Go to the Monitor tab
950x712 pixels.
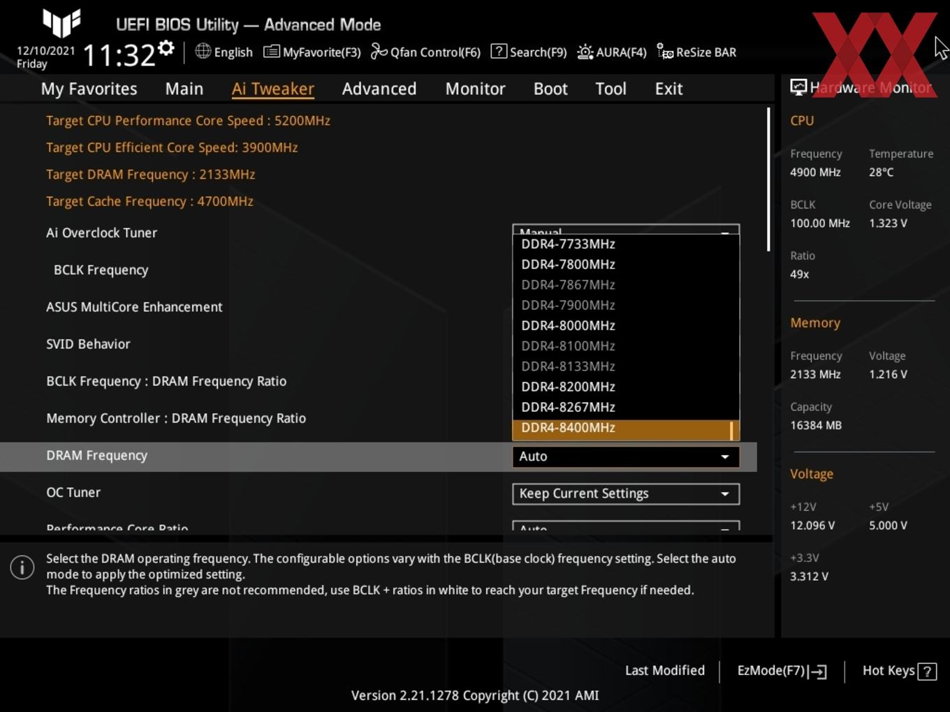click(x=475, y=89)
